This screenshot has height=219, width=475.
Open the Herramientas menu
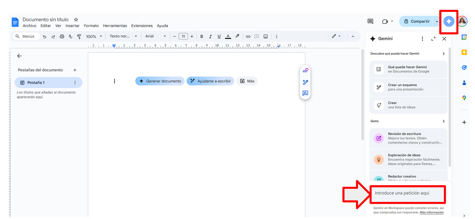[x=115, y=26]
